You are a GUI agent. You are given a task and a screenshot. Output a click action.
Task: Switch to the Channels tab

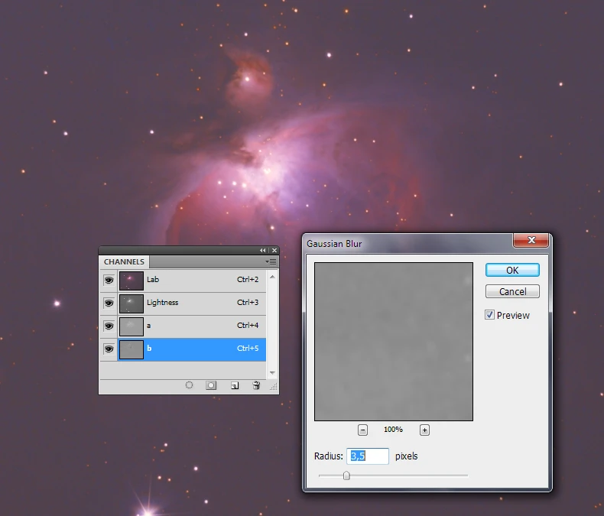pos(124,261)
